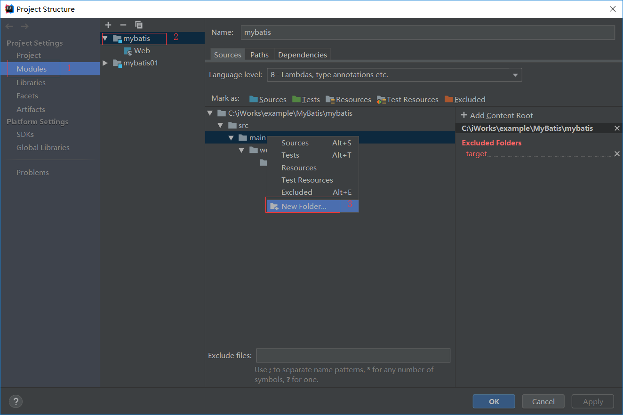Choose Resources from the context menu
This screenshot has height=415, width=623.
click(x=313, y=168)
